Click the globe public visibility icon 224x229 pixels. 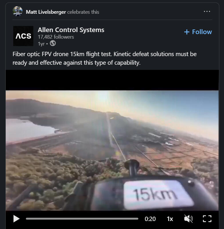(x=53, y=44)
